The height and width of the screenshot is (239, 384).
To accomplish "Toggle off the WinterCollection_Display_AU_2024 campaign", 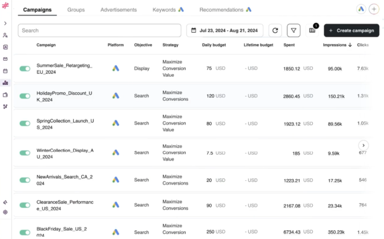I will [x=25, y=153].
